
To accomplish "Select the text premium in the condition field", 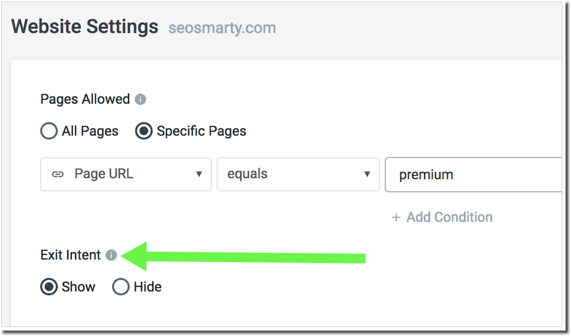I will click(x=426, y=174).
